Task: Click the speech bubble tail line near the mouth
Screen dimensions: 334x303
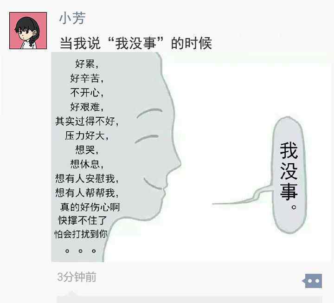Action: click(x=242, y=196)
